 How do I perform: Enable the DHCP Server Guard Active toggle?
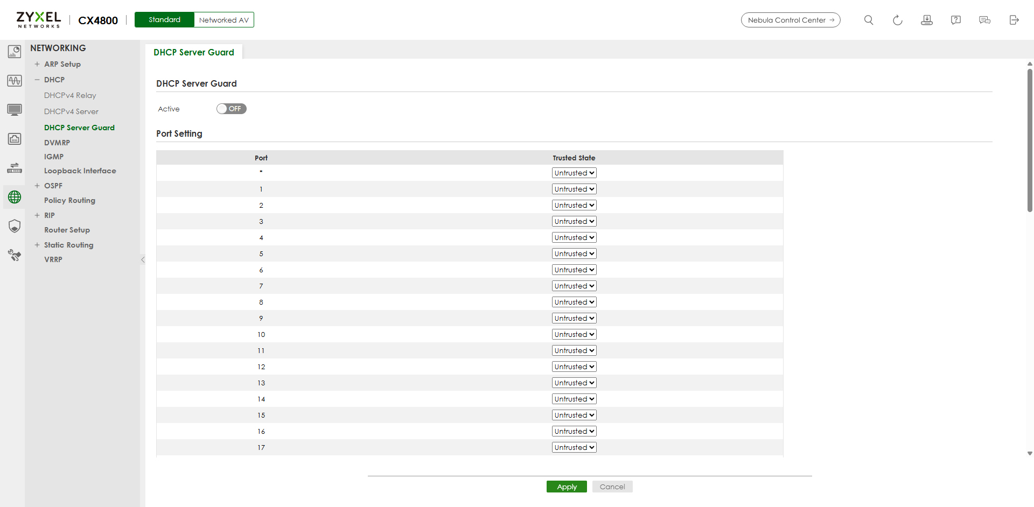(231, 109)
